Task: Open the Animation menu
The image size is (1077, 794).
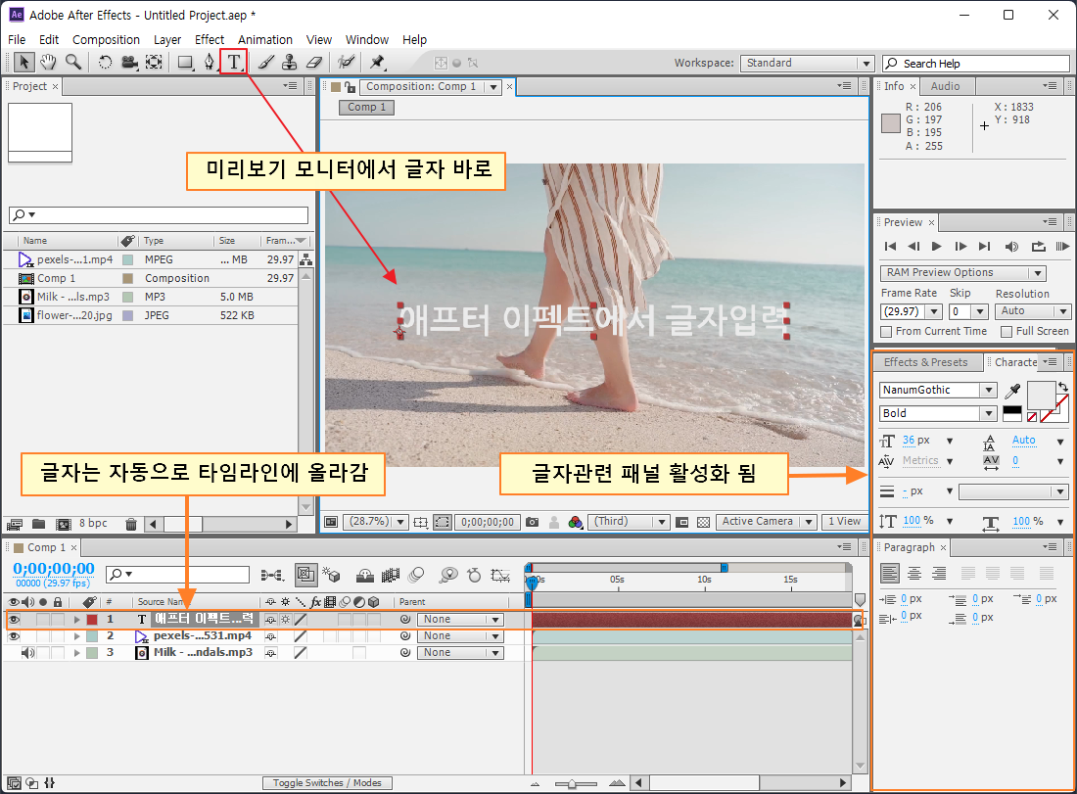Action: point(265,40)
